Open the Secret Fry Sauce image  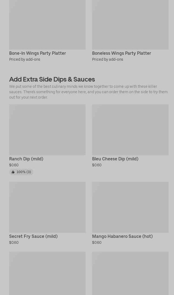(x=47, y=207)
